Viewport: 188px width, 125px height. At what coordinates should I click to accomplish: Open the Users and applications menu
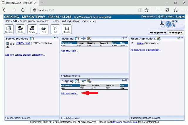pyautogui.click(x=67, y=21)
